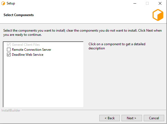The height and width of the screenshot is (124, 167).
Task: Select the Remote Connection Server label
Action: (x=31, y=50)
